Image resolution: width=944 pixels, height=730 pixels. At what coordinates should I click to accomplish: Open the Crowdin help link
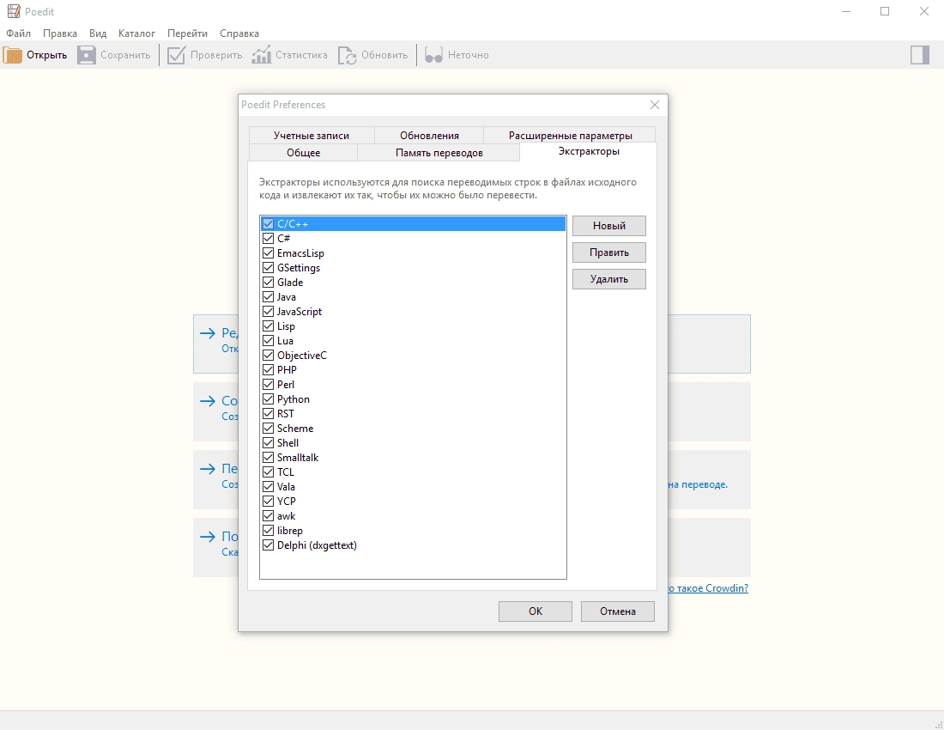pyautogui.click(x=708, y=587)
